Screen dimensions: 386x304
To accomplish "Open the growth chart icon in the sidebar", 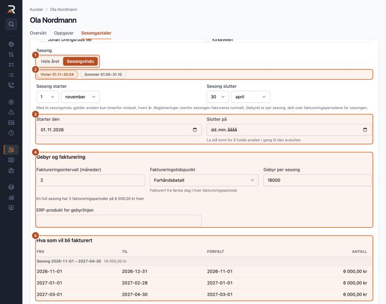I will pyautogui.click(x=11, y=197).
